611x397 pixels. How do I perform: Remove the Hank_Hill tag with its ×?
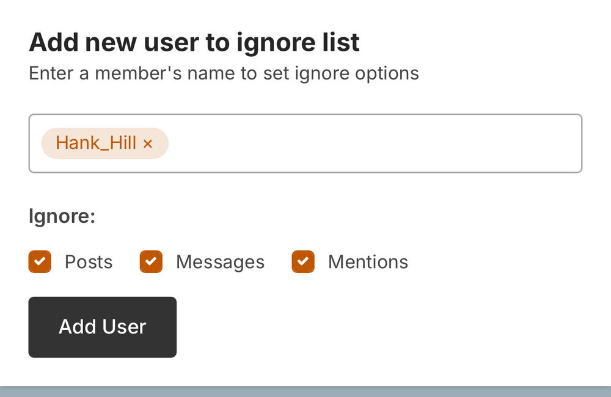click(x=148, y=144)
